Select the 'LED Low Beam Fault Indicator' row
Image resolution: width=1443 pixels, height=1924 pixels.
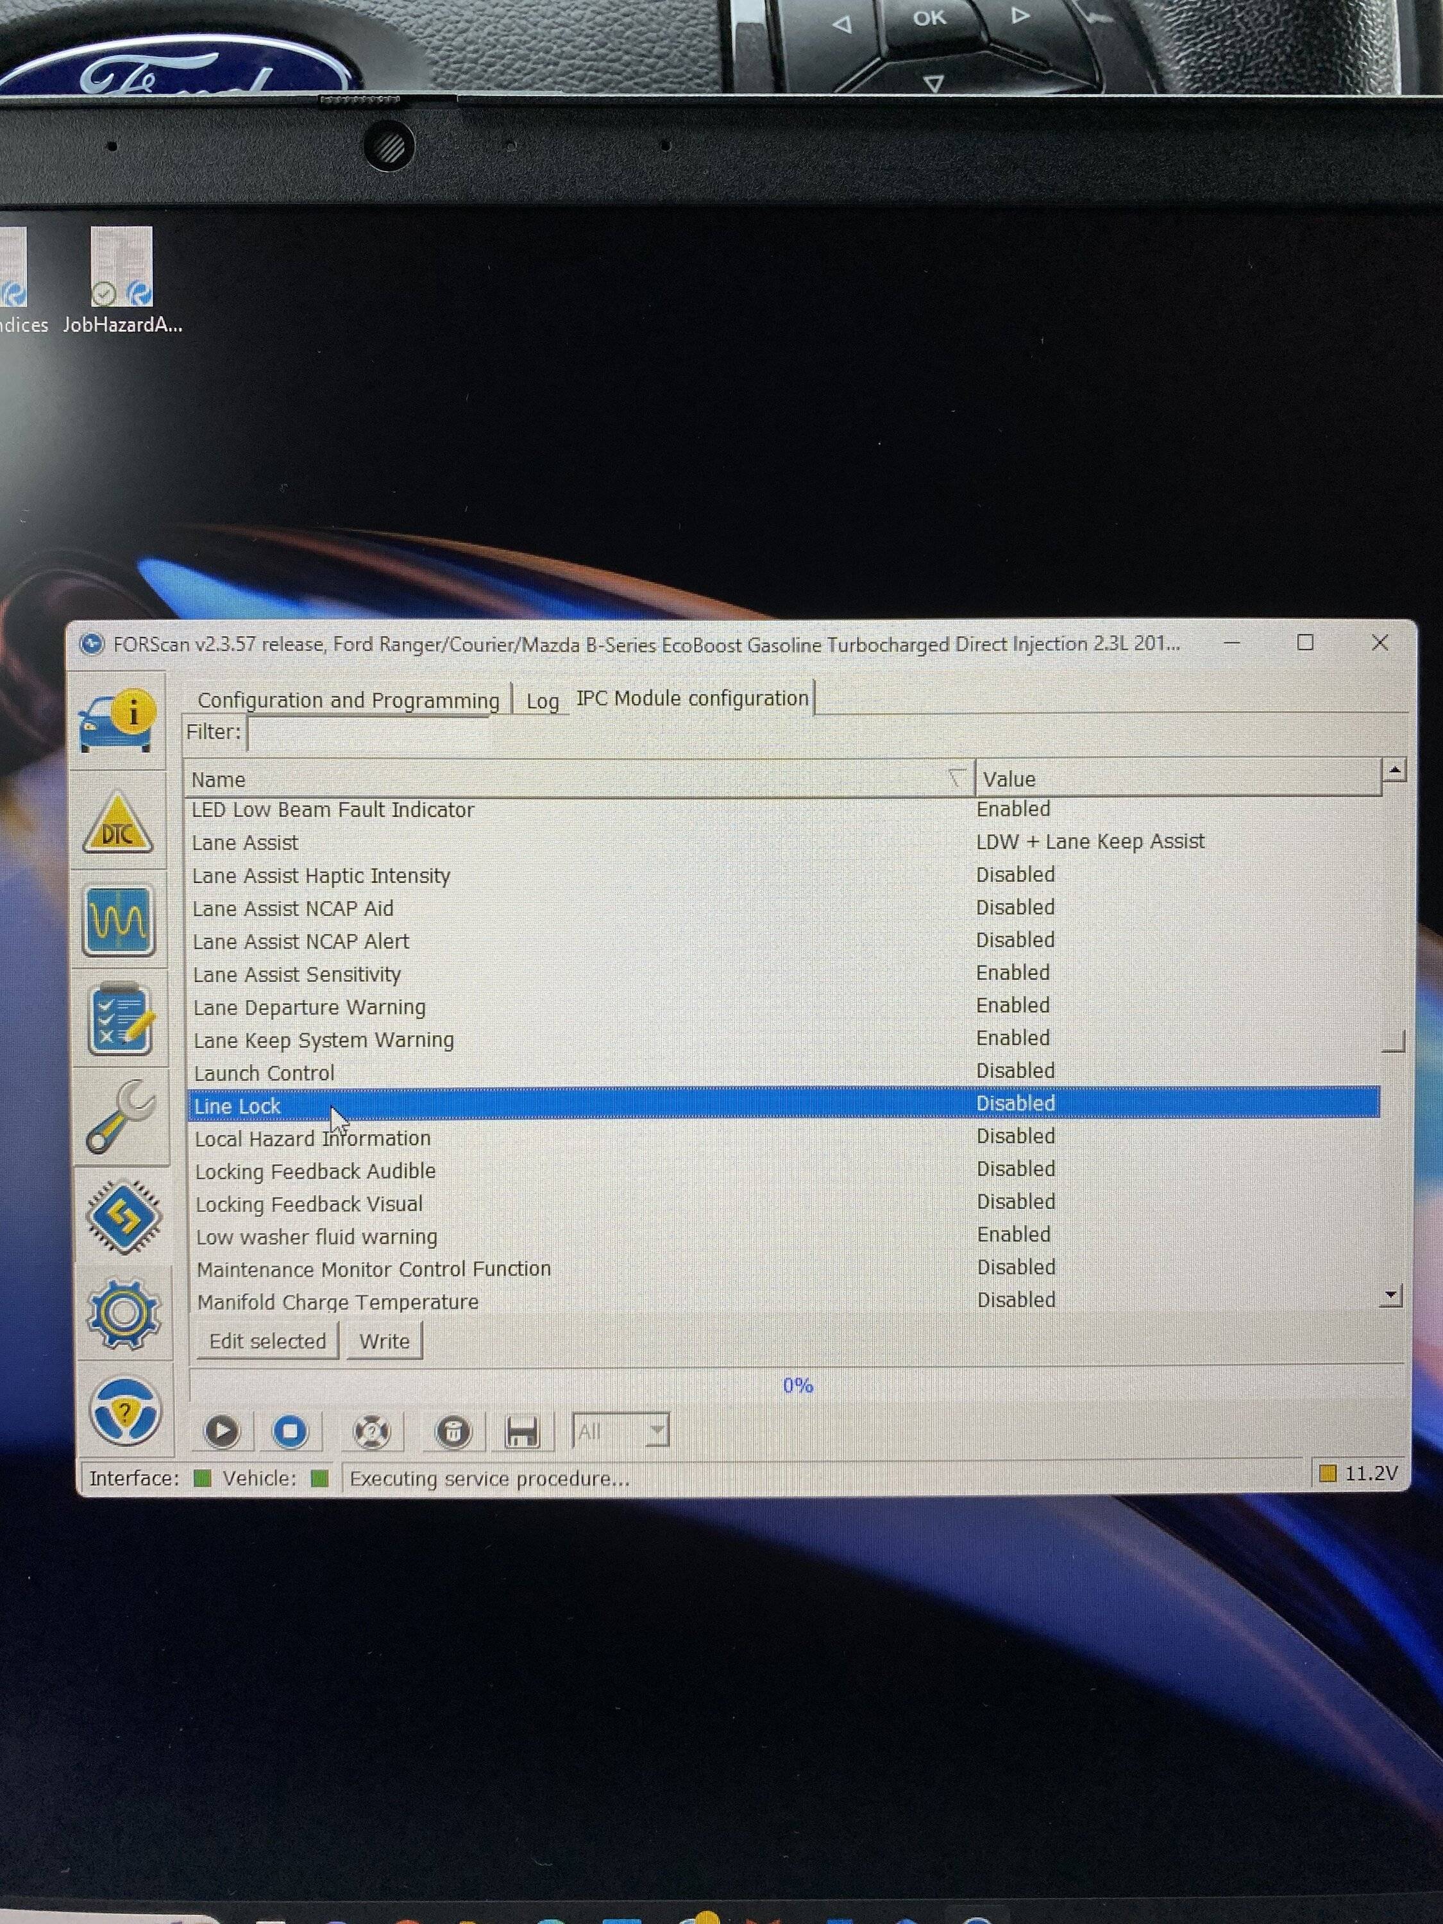pos(783,810)
